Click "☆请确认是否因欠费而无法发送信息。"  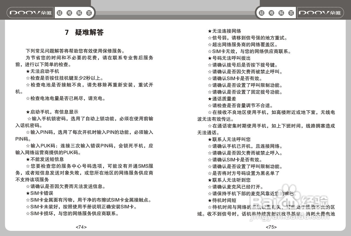coord(66,187)
